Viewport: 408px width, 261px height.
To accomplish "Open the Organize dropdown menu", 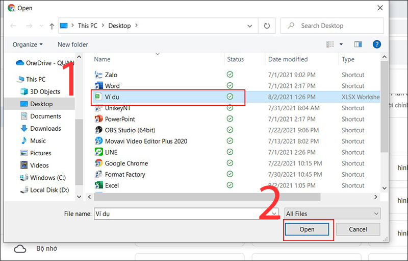I will [x=28, y=44].
